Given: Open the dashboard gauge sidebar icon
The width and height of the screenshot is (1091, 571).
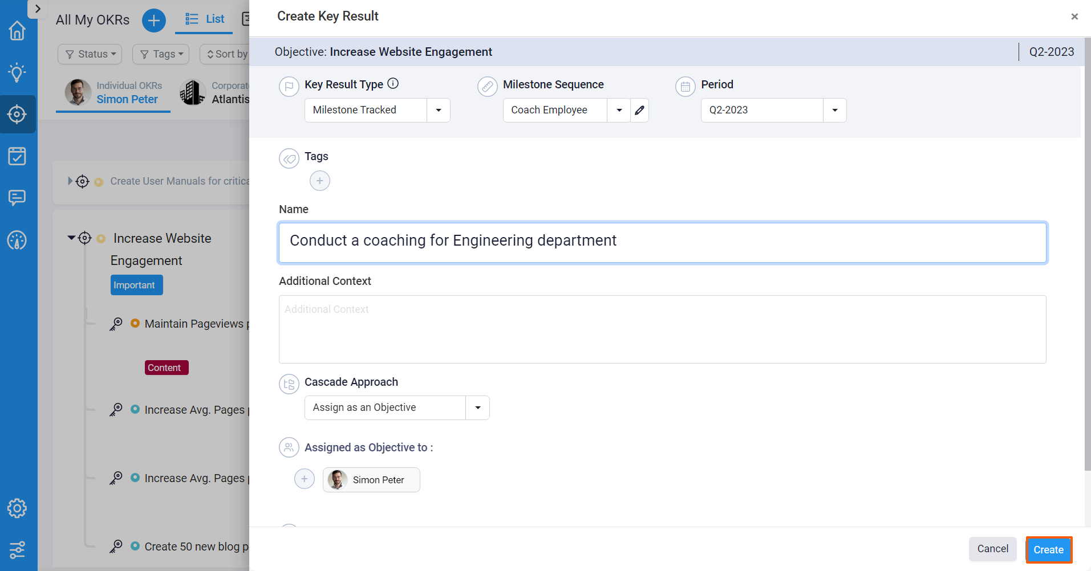Looking at the screenshot, I should pyautogui.click(x=17, y=240).
